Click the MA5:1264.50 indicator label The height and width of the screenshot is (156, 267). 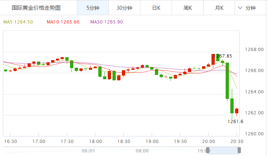(18, 22)
